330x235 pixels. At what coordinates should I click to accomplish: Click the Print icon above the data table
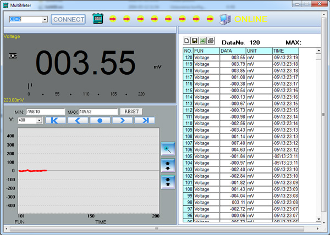pos(210,41)
